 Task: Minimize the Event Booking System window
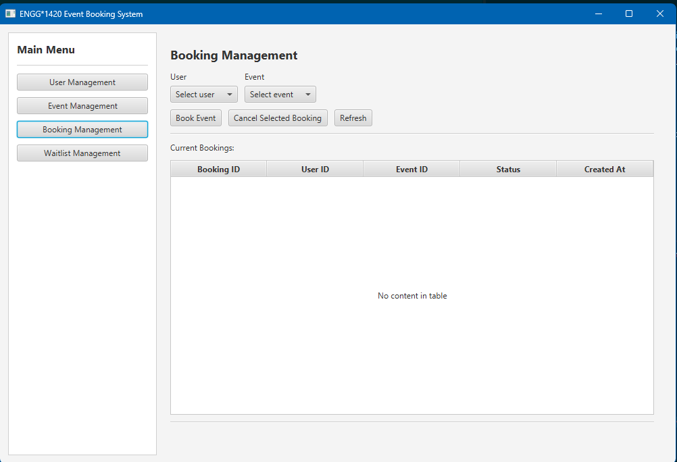pos(599,14)
